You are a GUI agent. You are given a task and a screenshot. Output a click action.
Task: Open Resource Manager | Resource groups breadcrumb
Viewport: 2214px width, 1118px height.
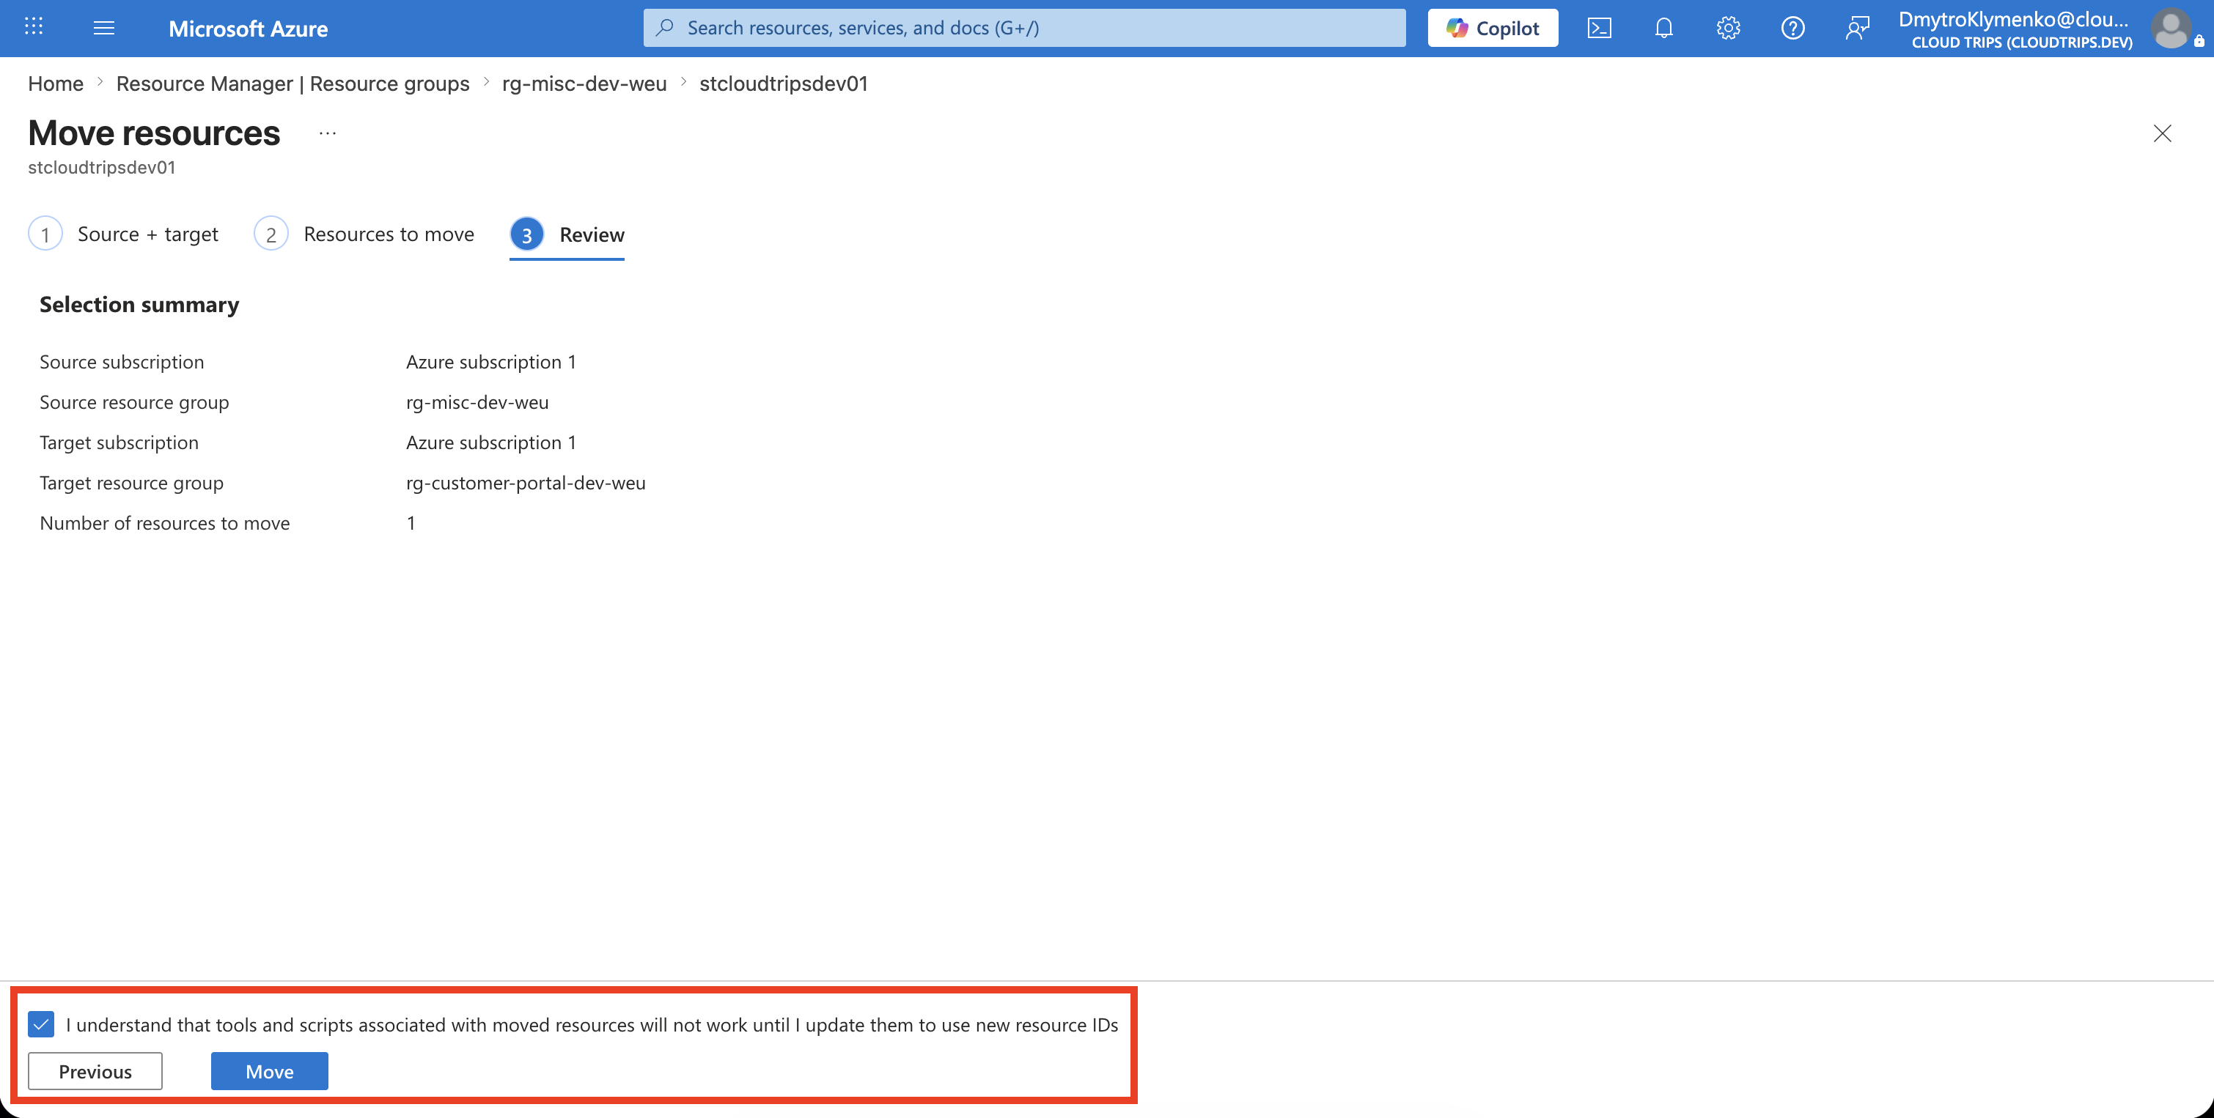(293, 84)
